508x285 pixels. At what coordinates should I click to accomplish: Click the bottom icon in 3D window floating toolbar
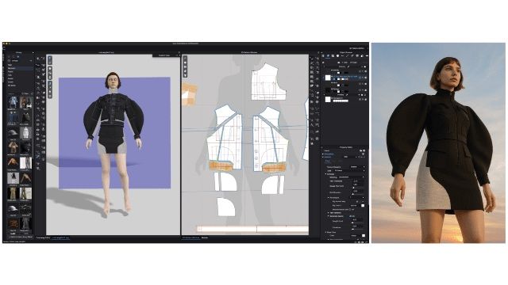click(50, 96)
